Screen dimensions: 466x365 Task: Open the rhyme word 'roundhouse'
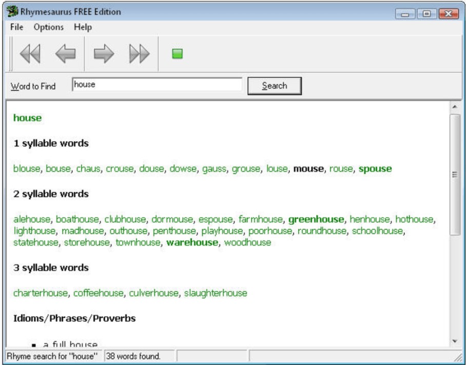(x=322, y=231)
